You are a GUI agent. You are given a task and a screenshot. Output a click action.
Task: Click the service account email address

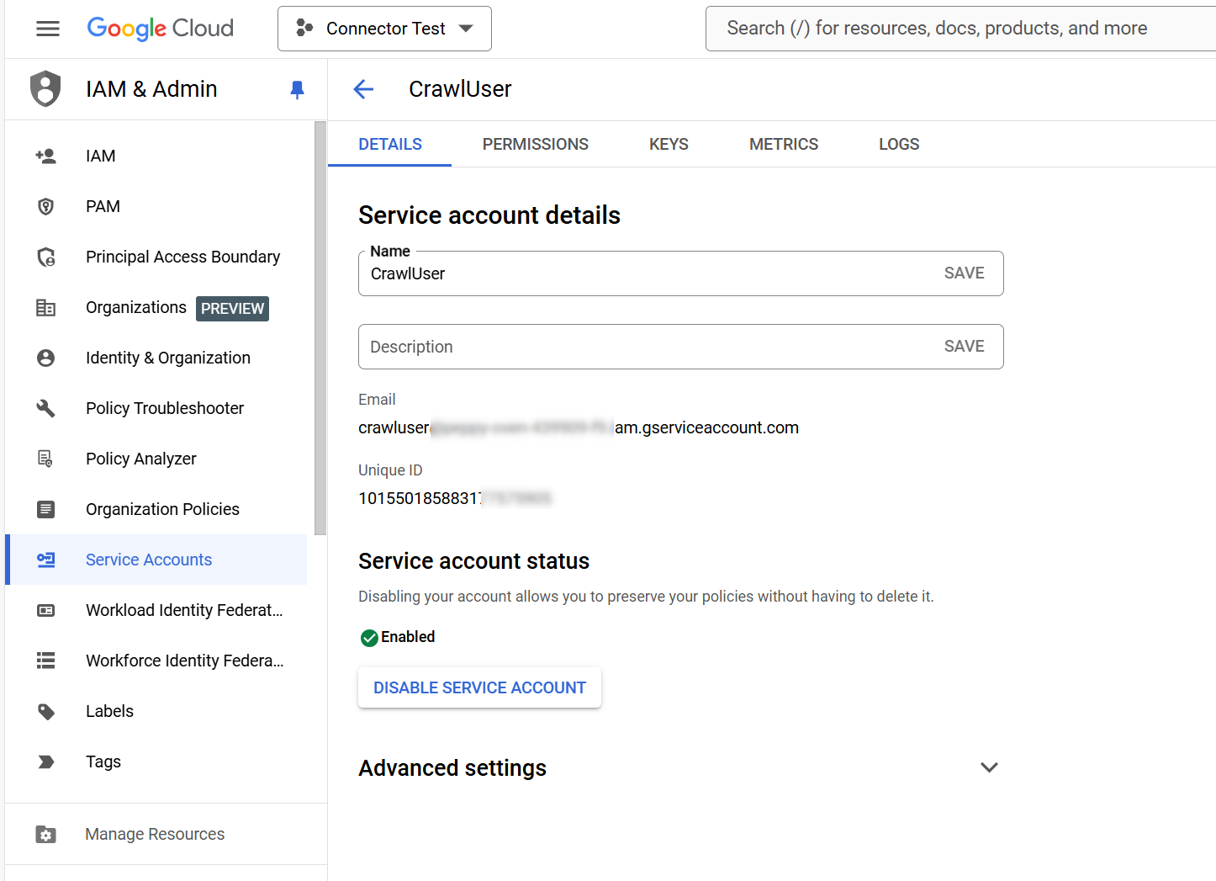coord(579,427)
